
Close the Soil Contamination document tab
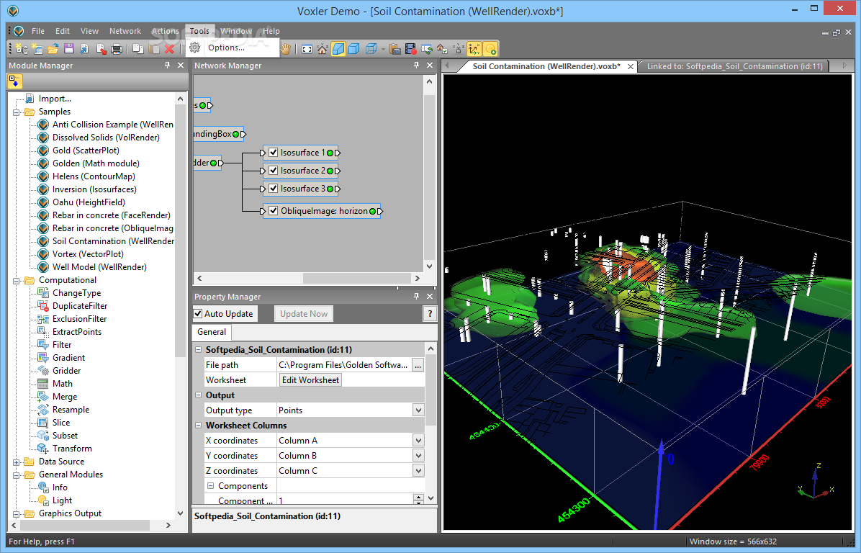(x=631, y=66)
